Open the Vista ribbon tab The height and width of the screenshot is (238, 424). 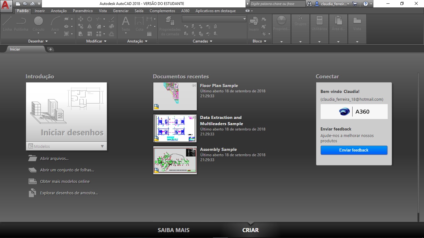(103, 11)
